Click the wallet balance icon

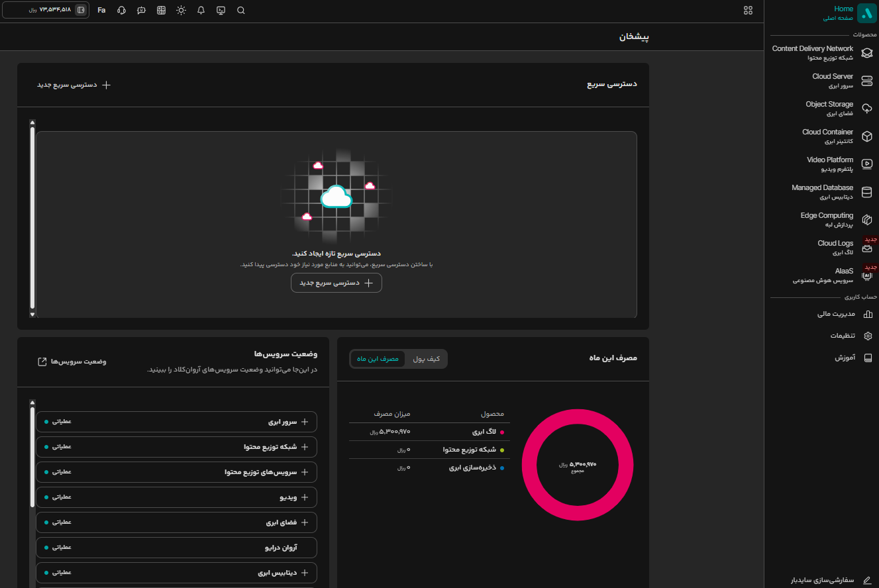point(81,10)
